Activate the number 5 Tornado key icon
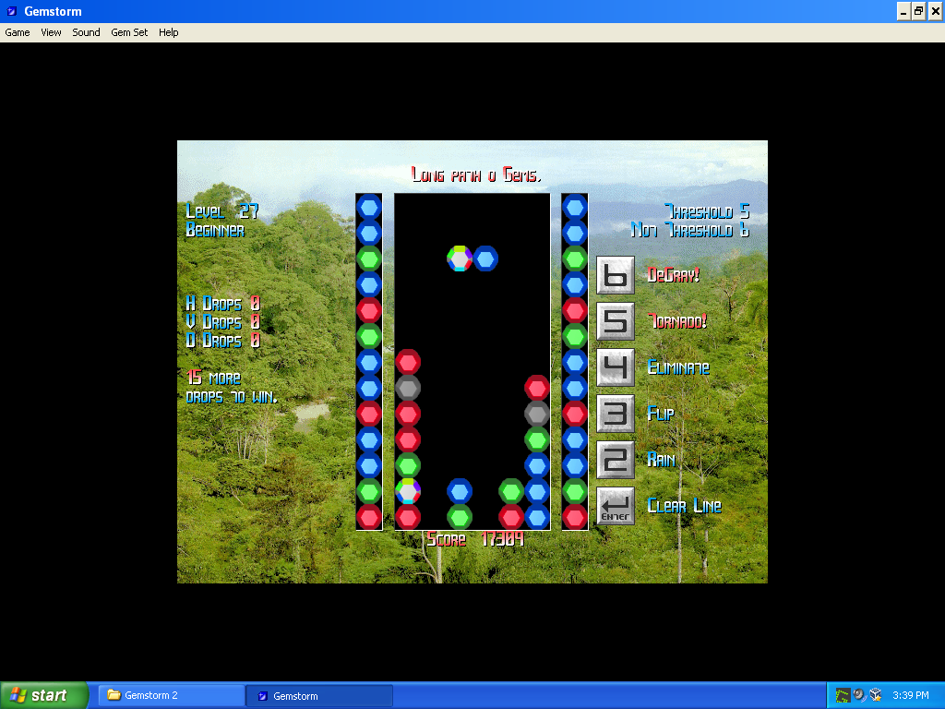This screenshot has width=945, height=709. (x=615, y=321)
